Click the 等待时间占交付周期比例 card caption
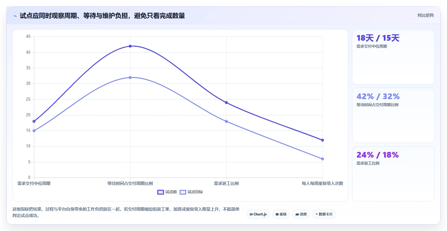 click(377, 105)
